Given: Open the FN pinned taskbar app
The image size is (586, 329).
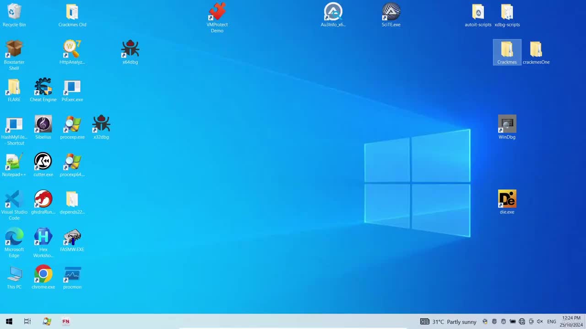Looking at the screenshot, I should pos(66,322).
